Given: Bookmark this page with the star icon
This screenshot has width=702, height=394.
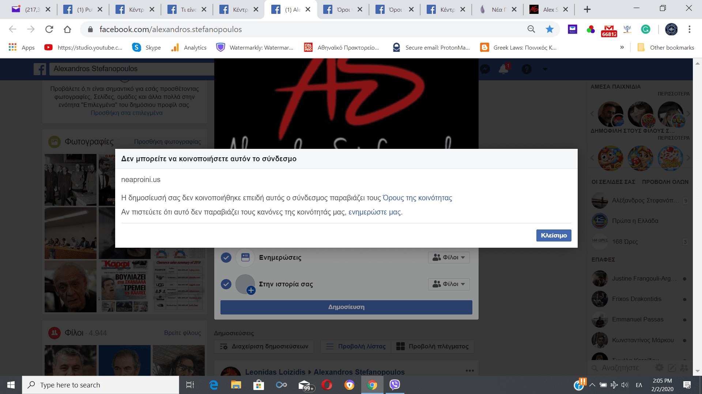Looking at the screenshot, I should click(x=550, y=29).
